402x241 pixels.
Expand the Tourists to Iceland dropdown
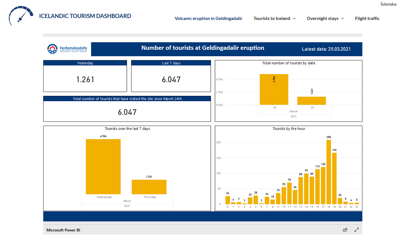[274, 18]
